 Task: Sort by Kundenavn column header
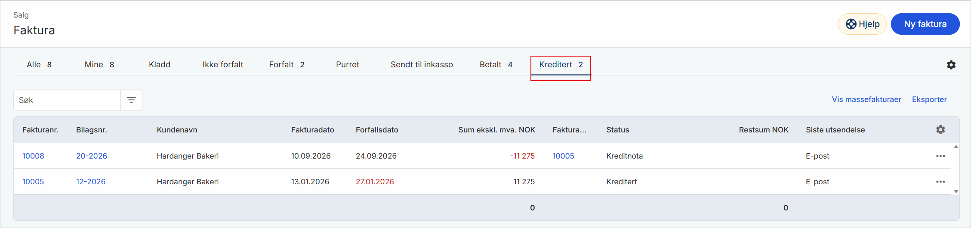177,130
